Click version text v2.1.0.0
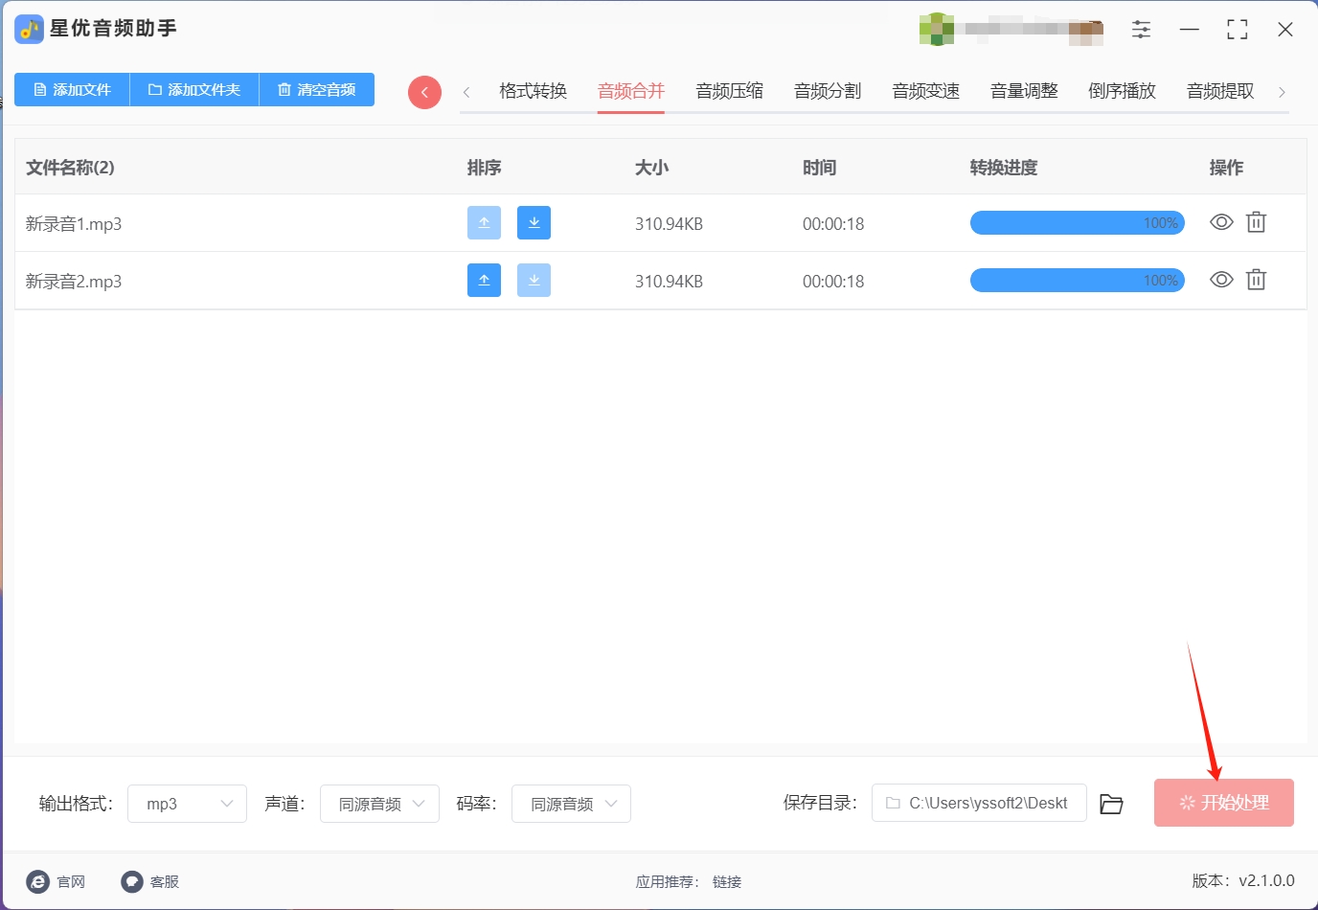 coord(1266,880)
